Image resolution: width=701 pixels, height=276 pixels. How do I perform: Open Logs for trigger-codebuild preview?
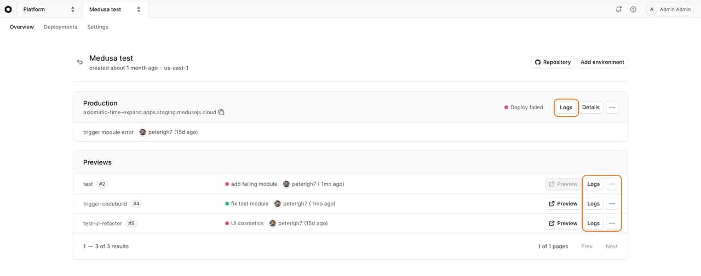[594, 204]
